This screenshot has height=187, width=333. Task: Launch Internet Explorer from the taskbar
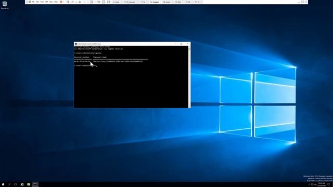click(x=22, y=184)
